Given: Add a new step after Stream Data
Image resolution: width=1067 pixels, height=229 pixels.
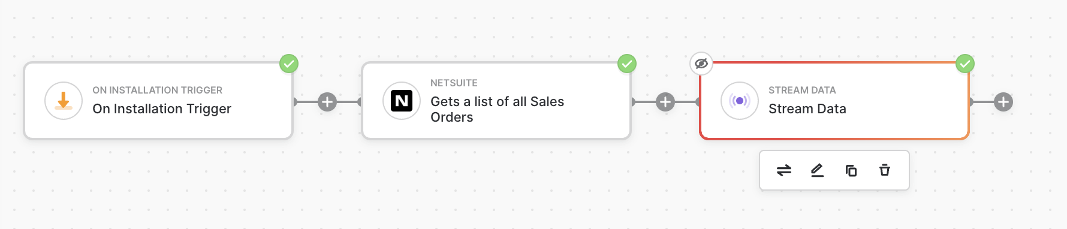Looking at the screenshot, I should [1003, 102].
